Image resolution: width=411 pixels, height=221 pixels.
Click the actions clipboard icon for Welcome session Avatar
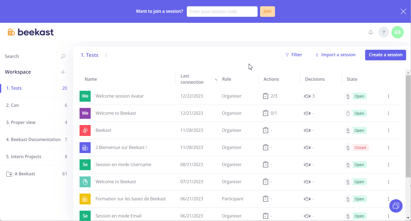point(265,96)
